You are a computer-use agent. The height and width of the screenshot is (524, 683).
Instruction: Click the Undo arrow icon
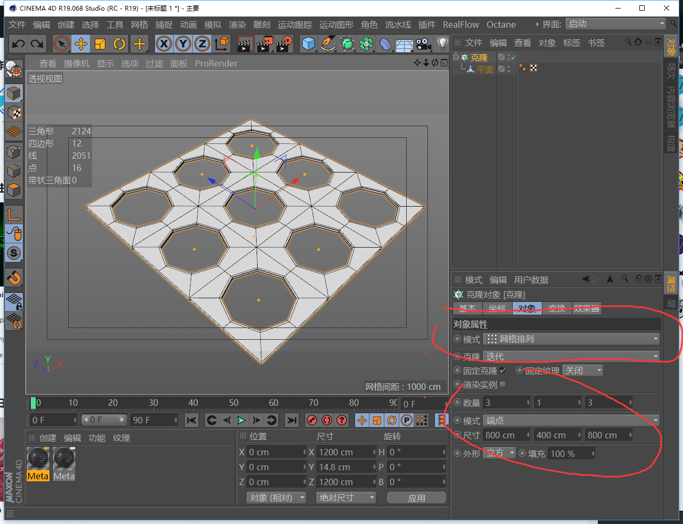(19, 44)
